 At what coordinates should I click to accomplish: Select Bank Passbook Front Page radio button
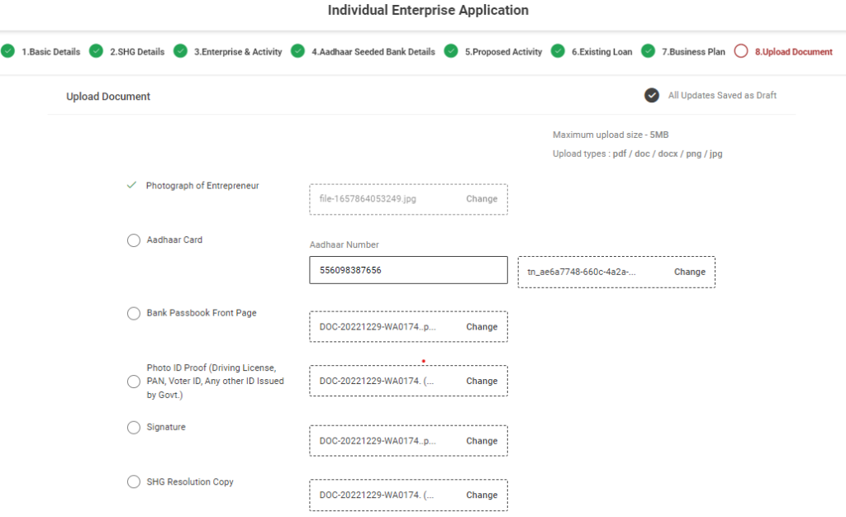[134, 314]
